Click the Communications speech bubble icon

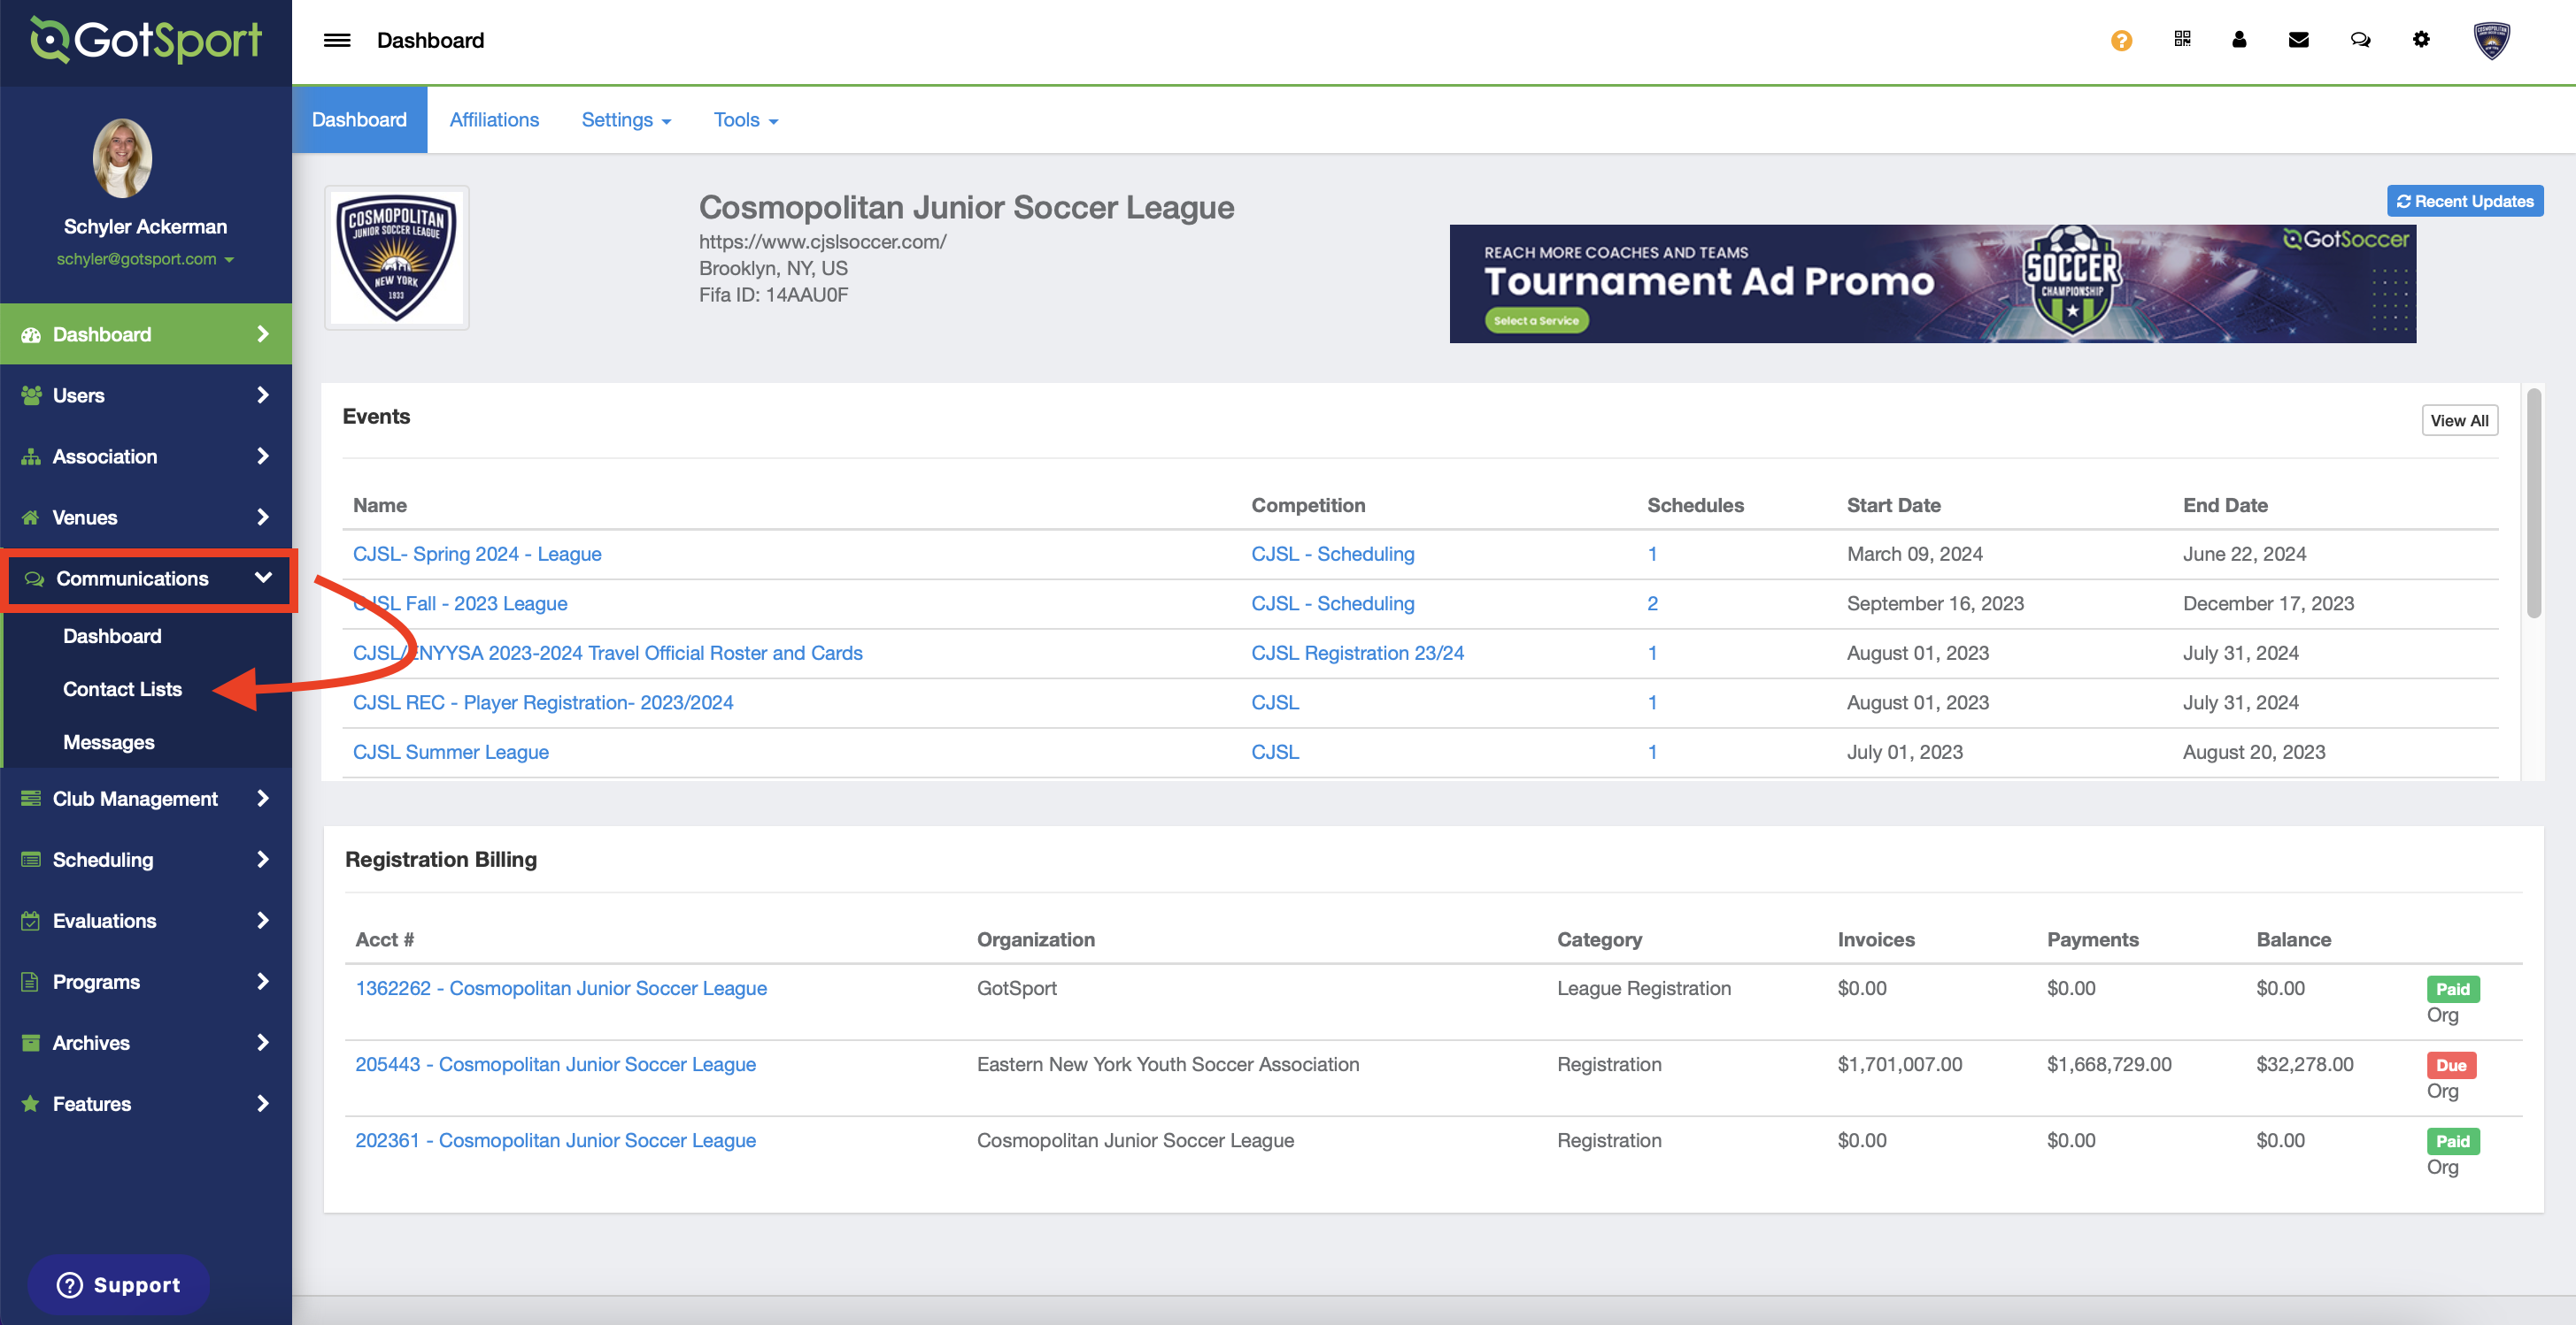pos(34,578)
